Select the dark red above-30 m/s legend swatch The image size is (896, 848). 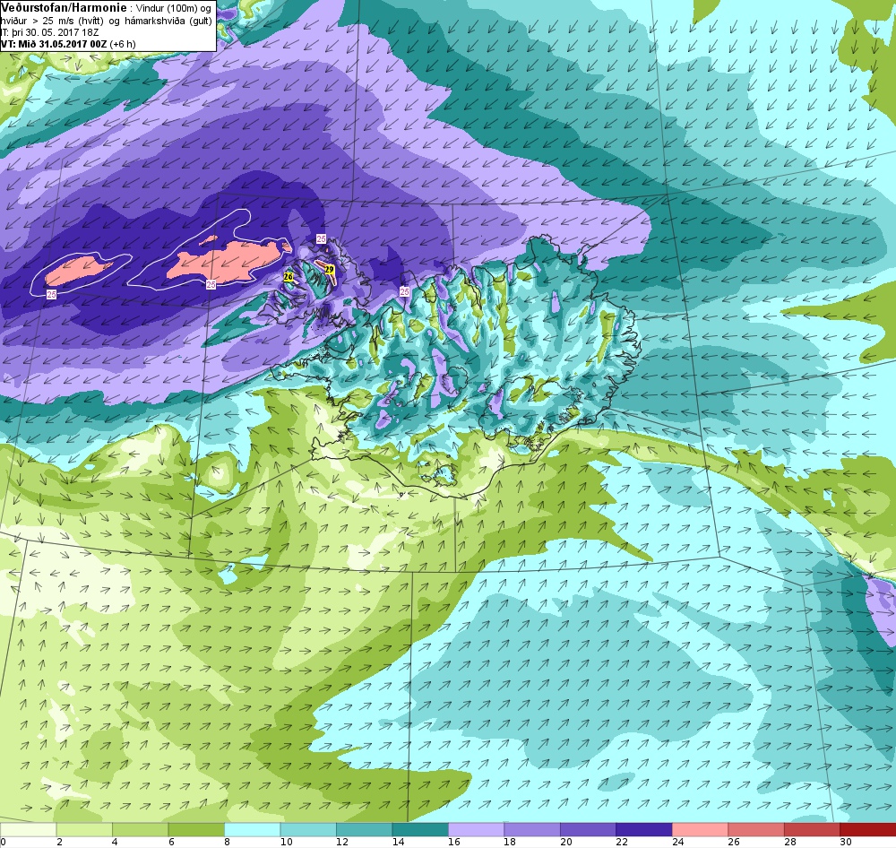(x=868, y=830)
